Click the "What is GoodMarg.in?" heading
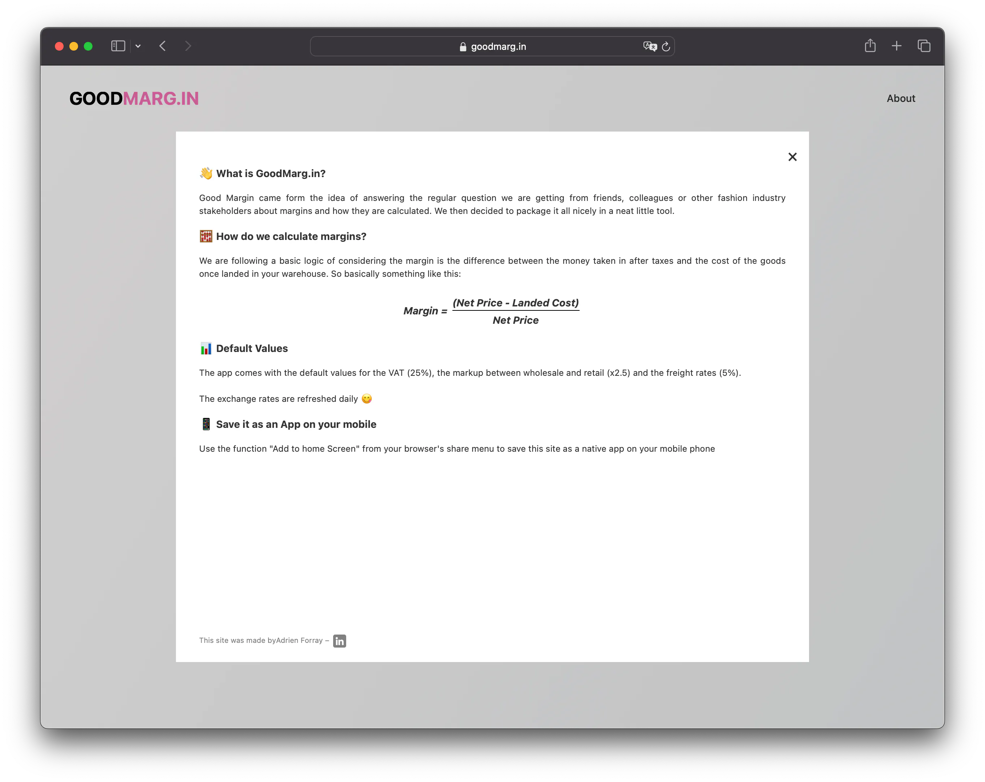This screenshot has width=985, height=782. tap(271, 173)
